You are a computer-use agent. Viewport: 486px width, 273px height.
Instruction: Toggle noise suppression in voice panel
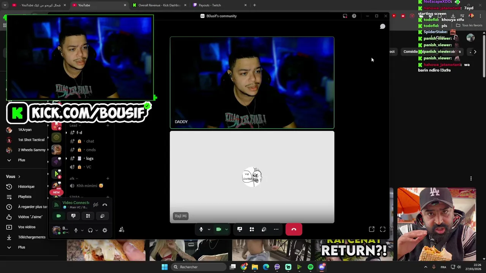coord(96,205)
